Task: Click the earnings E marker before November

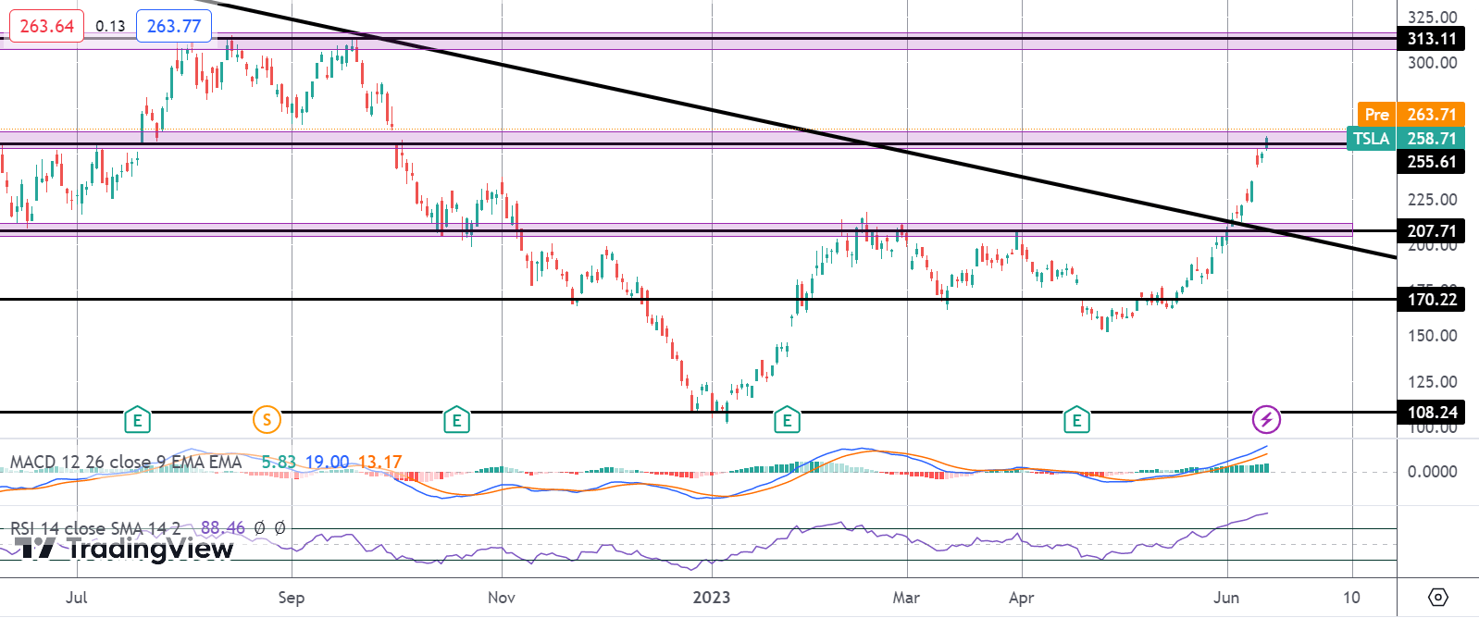Action: point(456,420)
